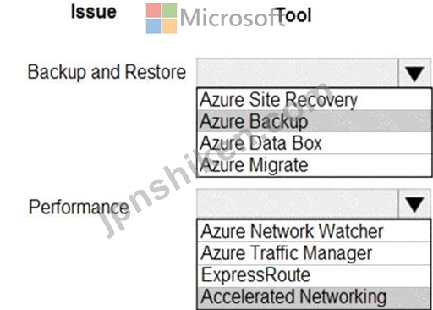This screenshot has height=310, width=433.
Task: Click the Microsoft wordmark text
Action: click(x=233, y=18)
